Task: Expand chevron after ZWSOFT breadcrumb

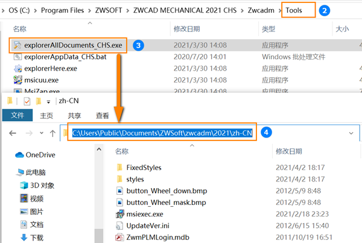Action: tap(128, 11)
